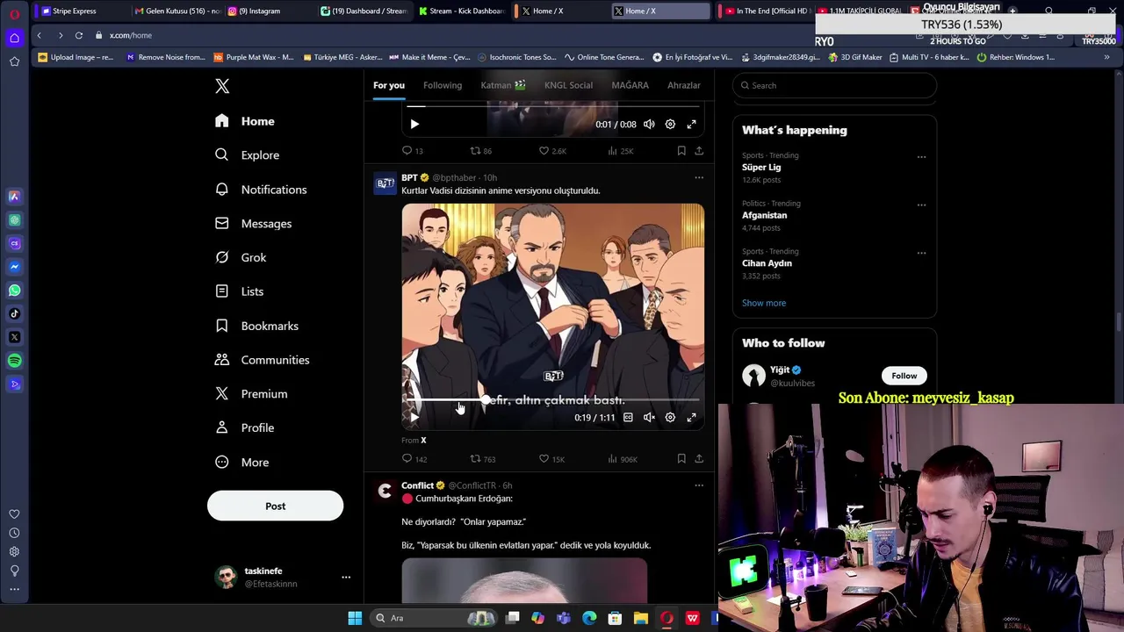The height and width of the screenshot is (632, 1124).
Task: Toggle mute on the top video
Action: tap(649, 125)
